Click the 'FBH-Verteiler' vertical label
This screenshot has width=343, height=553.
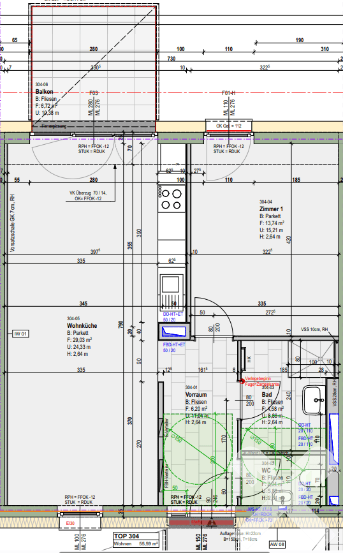click(x=167, y=476)
